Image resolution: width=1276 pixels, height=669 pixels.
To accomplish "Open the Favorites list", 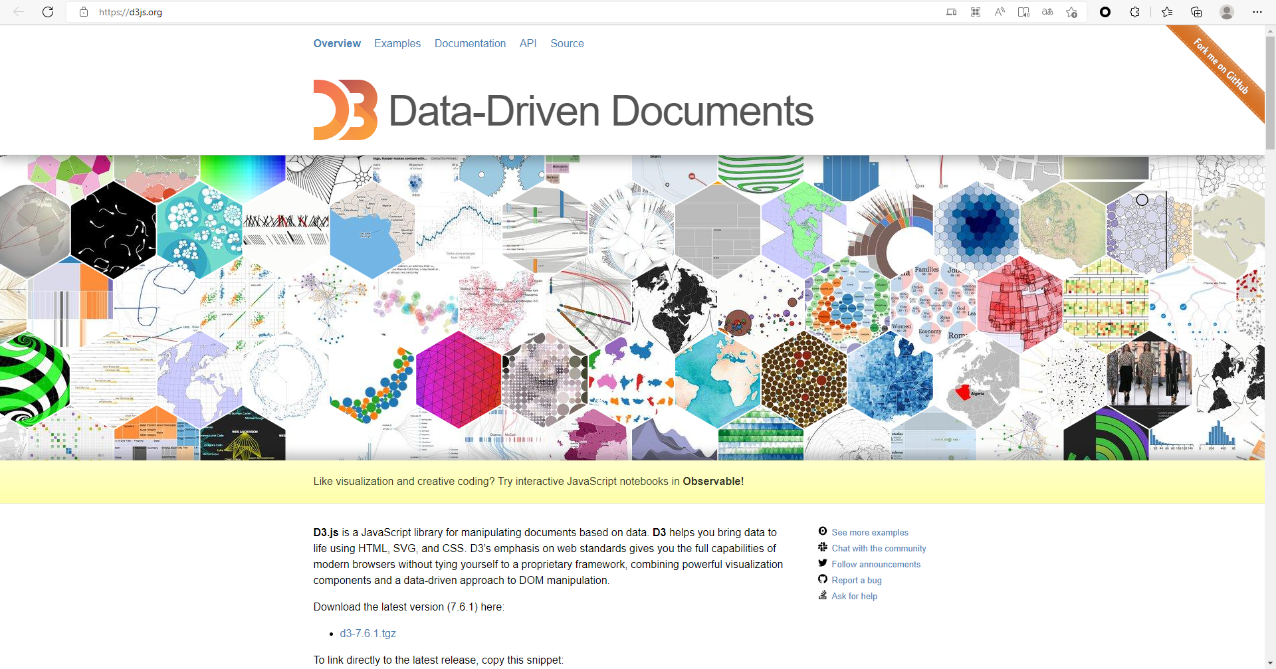I will 1167,12.
